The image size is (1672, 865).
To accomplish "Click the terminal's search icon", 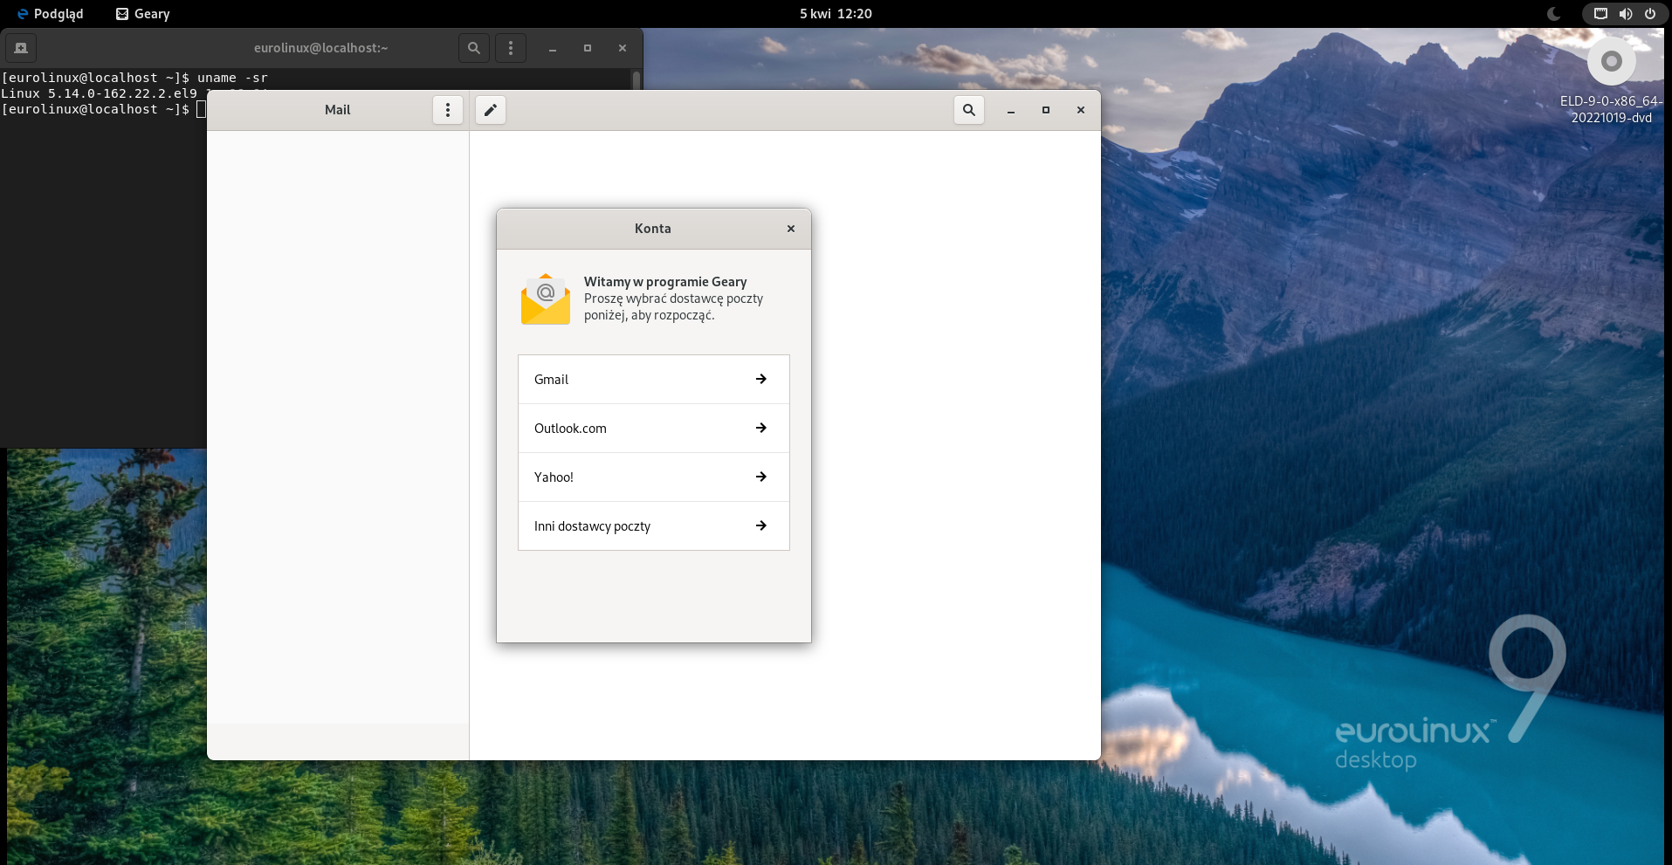I will 473,48.
